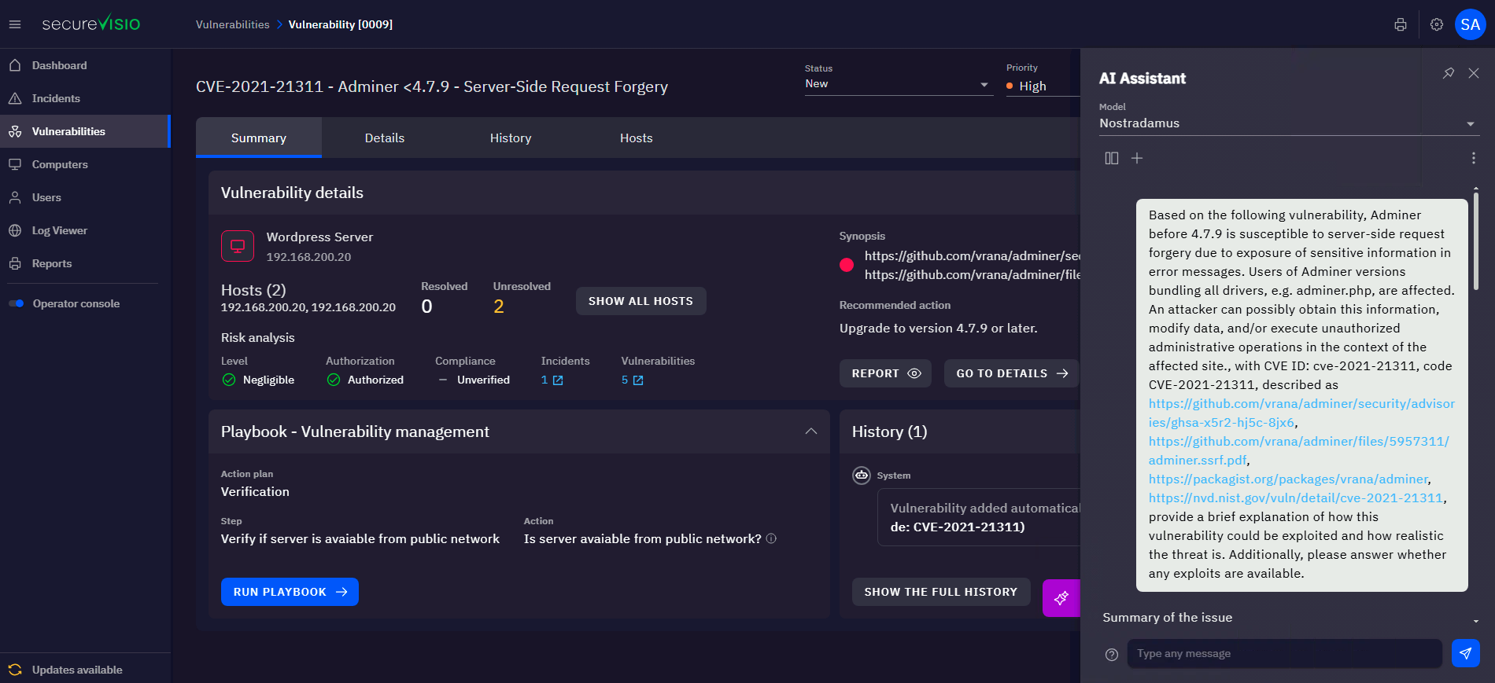Image resolution: width=1495 pixels, height=683 pixels.
Task: Start a new chat with plus icon
Action: 1137,158
